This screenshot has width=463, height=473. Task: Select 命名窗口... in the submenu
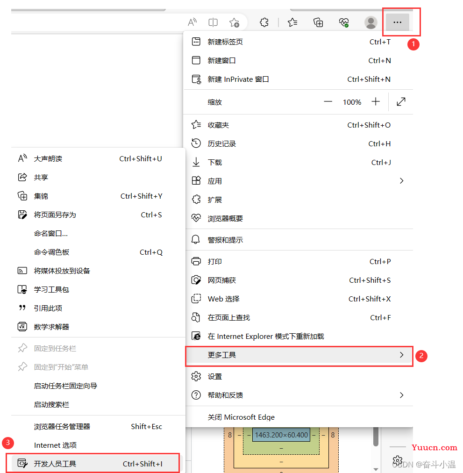pyautogui.click(x=98, y=234)
